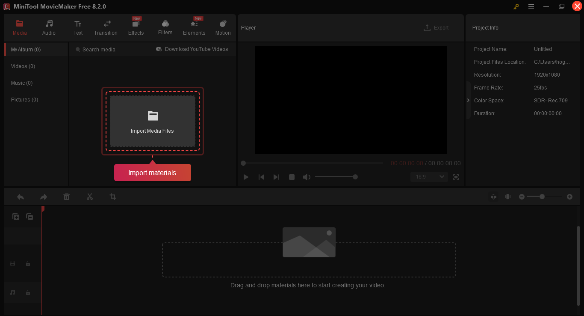Click the timeline zoom slider handle

click(x=542, y=197)
